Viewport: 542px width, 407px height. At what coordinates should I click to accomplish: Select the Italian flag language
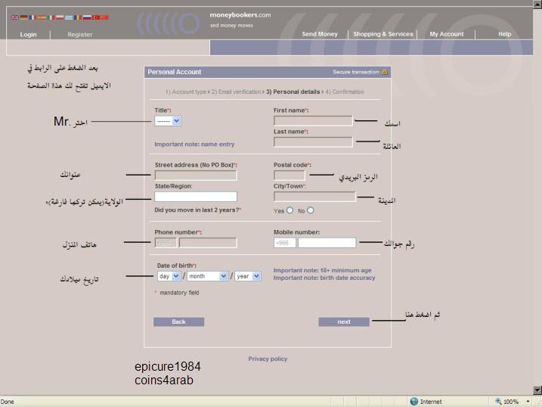[51, 17]
